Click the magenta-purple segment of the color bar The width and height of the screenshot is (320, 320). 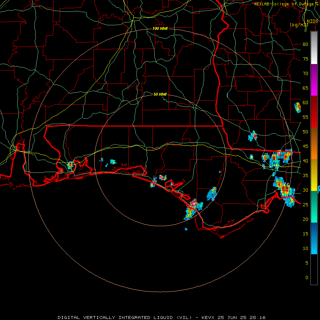(314, 80)
